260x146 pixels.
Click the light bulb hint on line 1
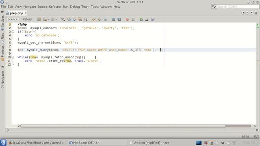pyautogui.click(x=10, y=24)
